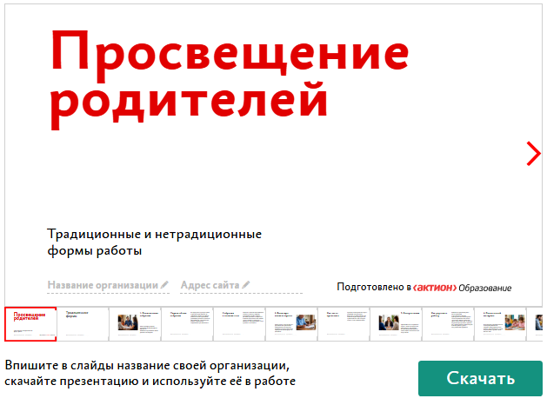547x405 pixels.
Task: Click the red Актион logo
Action: click(434, 287)
